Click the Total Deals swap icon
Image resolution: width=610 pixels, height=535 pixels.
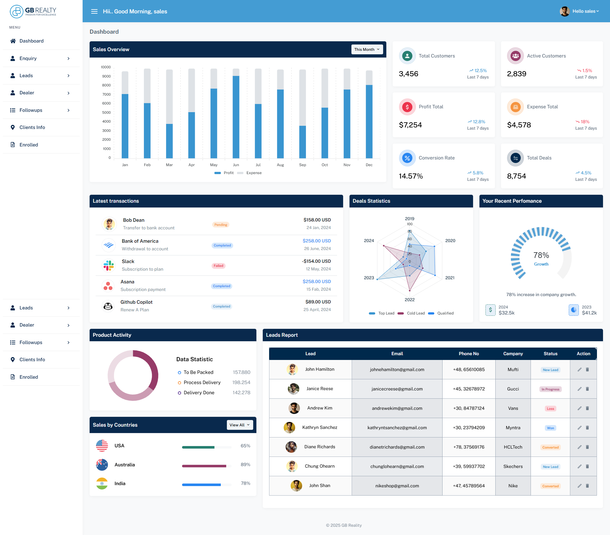point(515,158)
